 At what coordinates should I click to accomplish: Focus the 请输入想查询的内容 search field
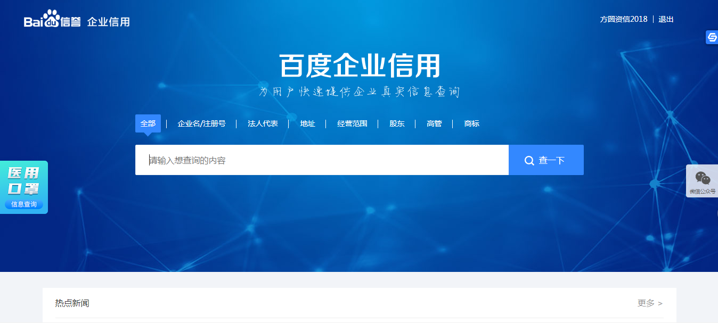322,160
